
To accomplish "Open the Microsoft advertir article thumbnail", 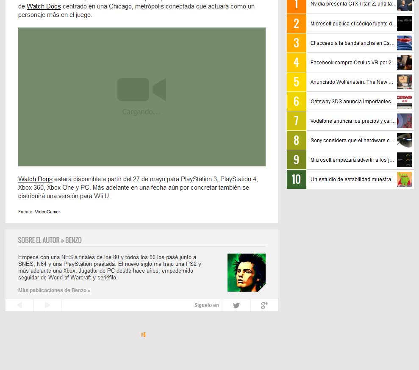I will tap(404, 160).
